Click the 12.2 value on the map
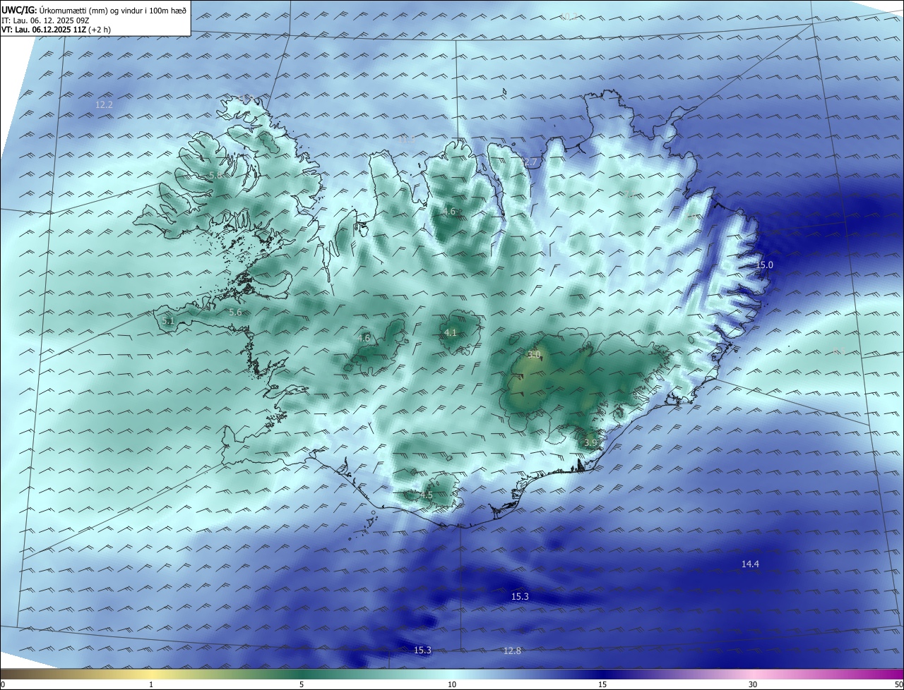This screenshot has height=690, width=904. tap(104, 104)
